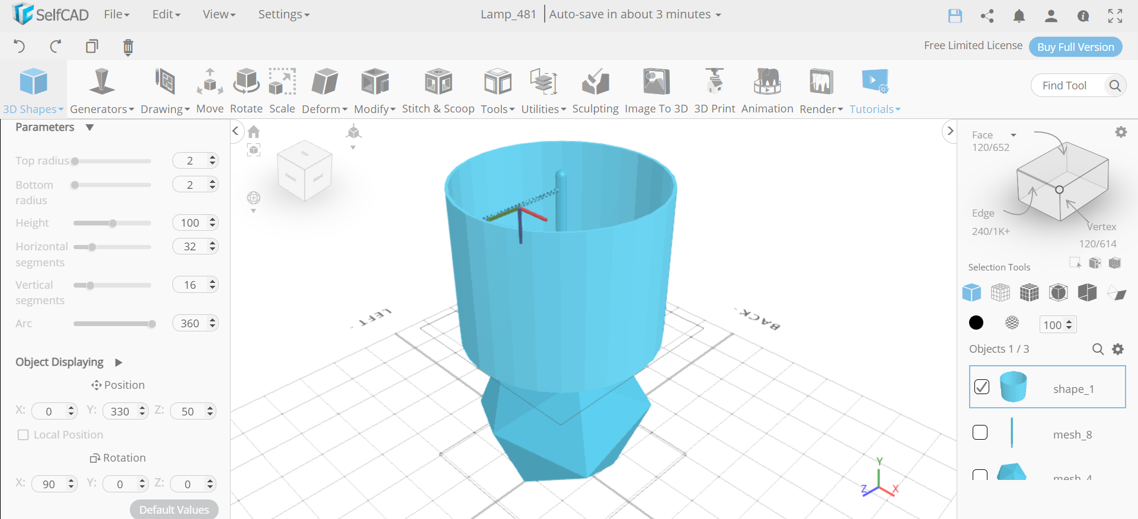Select the shape_1 object row

click(1047, 387)
